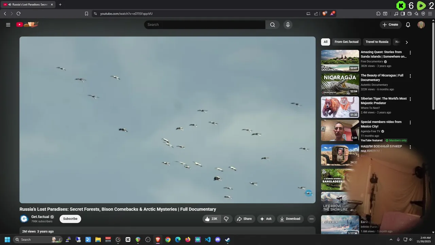Click the magnifier search button
This screenshot has width=435, height=245.
click(x=273, y=24)
